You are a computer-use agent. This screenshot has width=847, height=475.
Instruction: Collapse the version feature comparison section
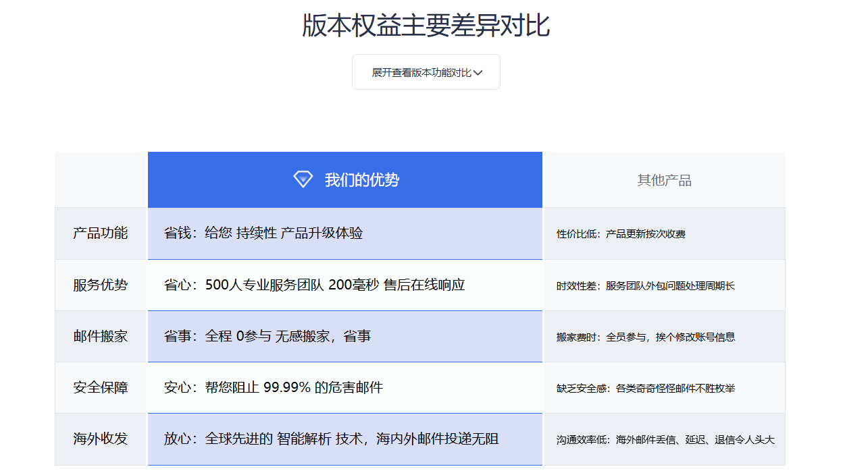426,72
